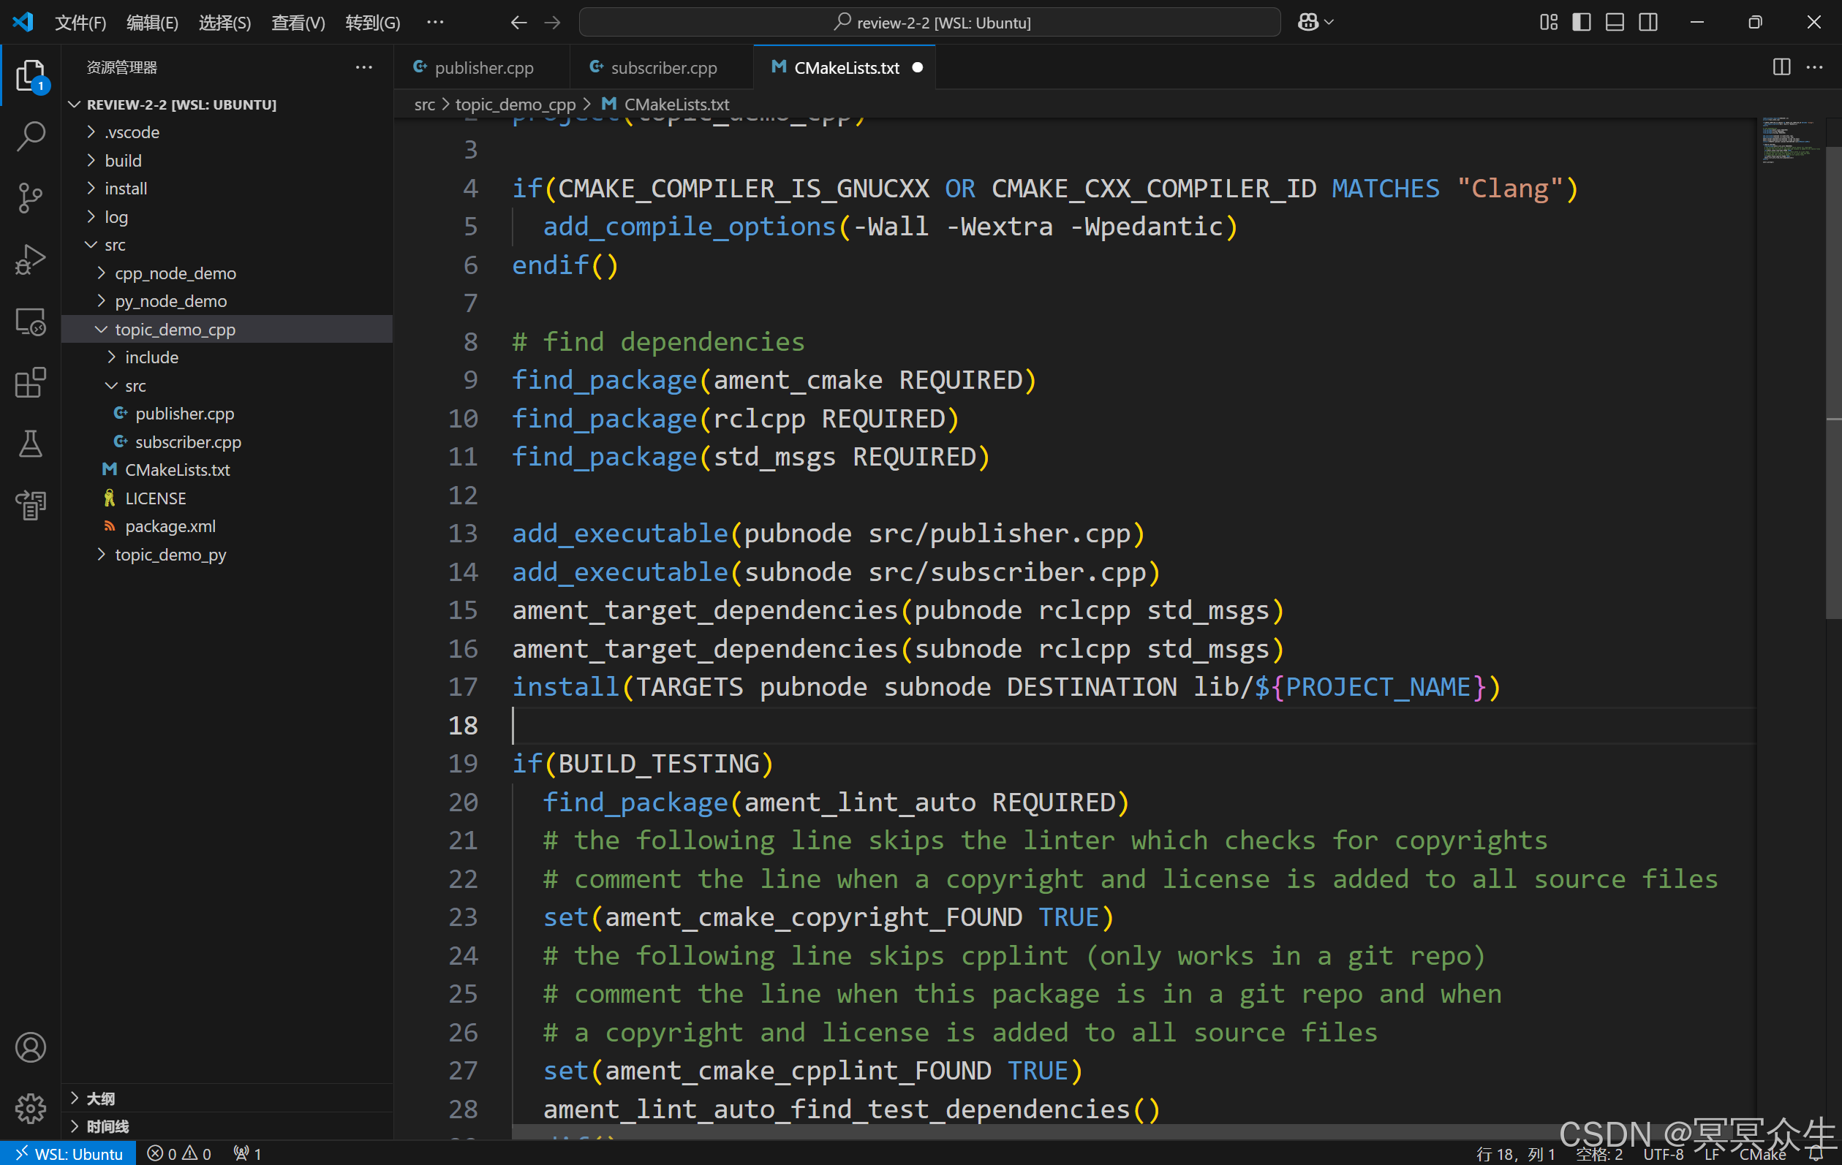Toggle the secondary side bar layout button
Screen dimensions: 1842x1165
[1648, 22]
